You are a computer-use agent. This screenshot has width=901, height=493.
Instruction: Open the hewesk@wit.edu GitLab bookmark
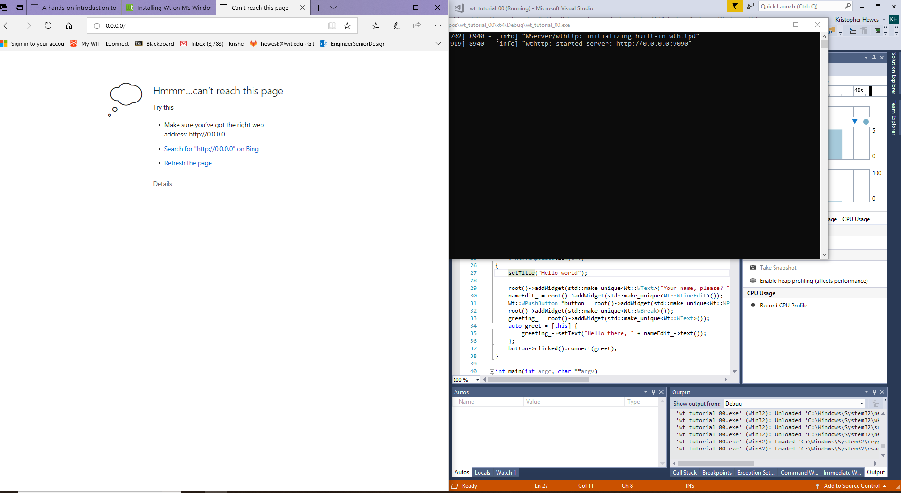click(282, 43)
